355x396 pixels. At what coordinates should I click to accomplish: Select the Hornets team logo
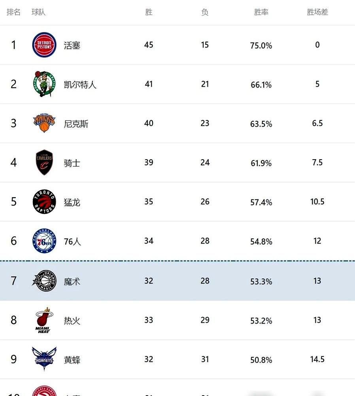point(44,359)
